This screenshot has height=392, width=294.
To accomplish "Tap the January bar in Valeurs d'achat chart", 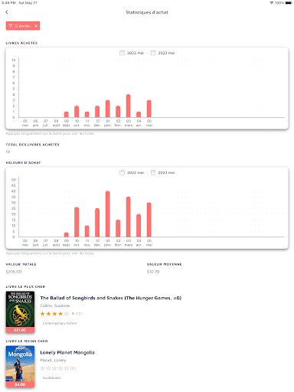I will coord(108,214).
